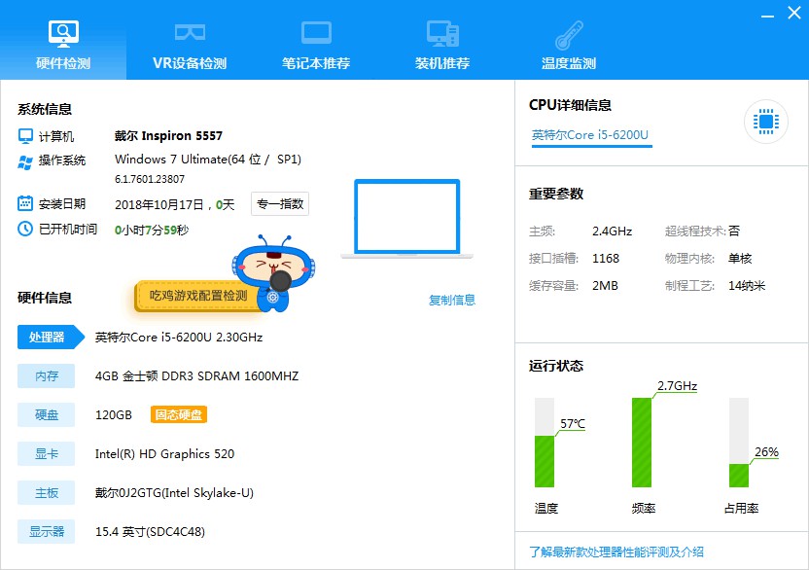This screenshot has width=809, height=570.
Task: Click the 系统信息 section heading
Action: coord(45,110)
